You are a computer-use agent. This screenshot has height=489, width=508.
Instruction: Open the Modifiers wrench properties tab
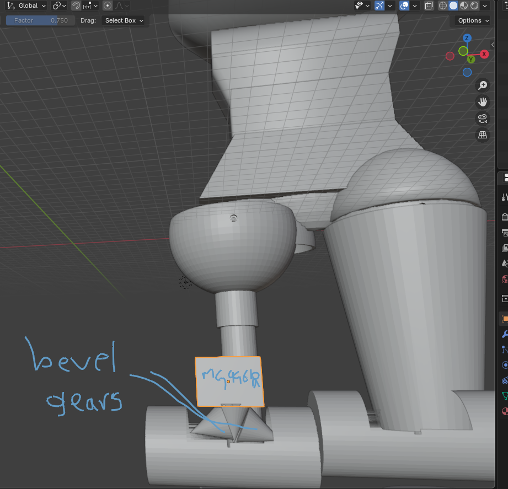(504, 334)
